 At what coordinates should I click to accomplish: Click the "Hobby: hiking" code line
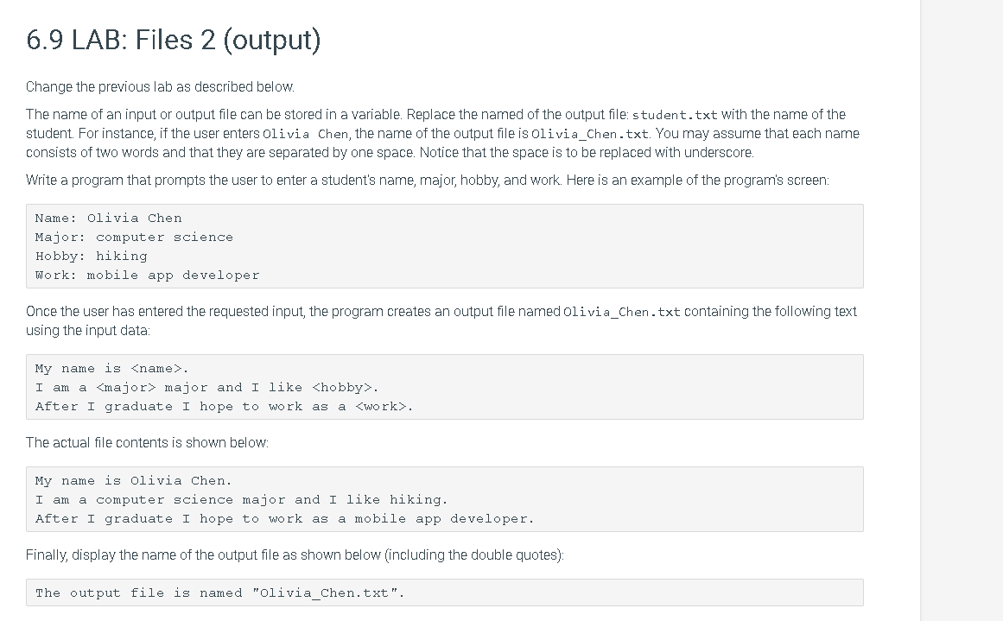tap(92, 257)
